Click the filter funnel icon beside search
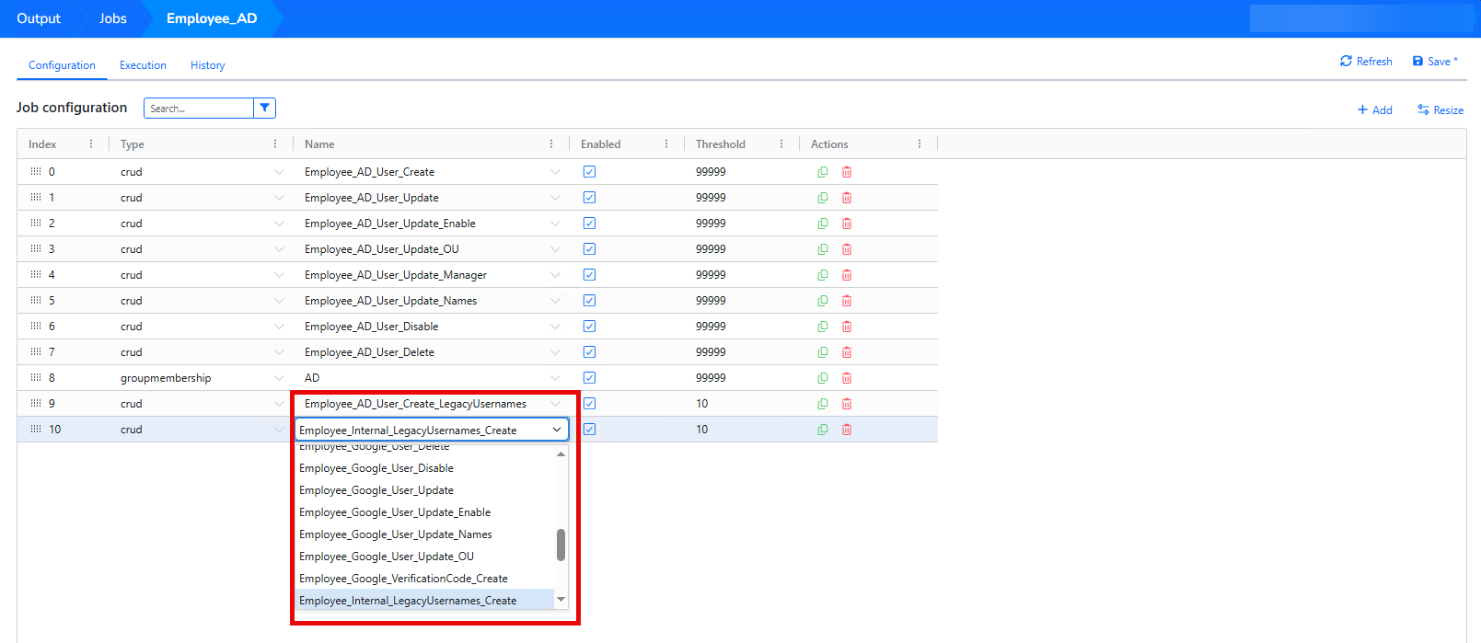Viewport: 1481px width, 643px height. 264,108
